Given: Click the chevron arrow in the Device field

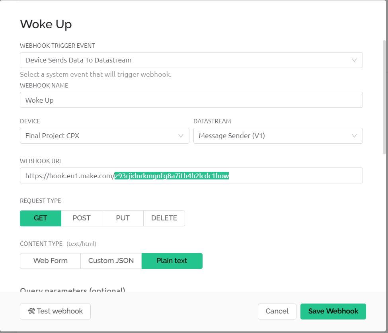Looking at the screenshot, I should coord(181,136).
